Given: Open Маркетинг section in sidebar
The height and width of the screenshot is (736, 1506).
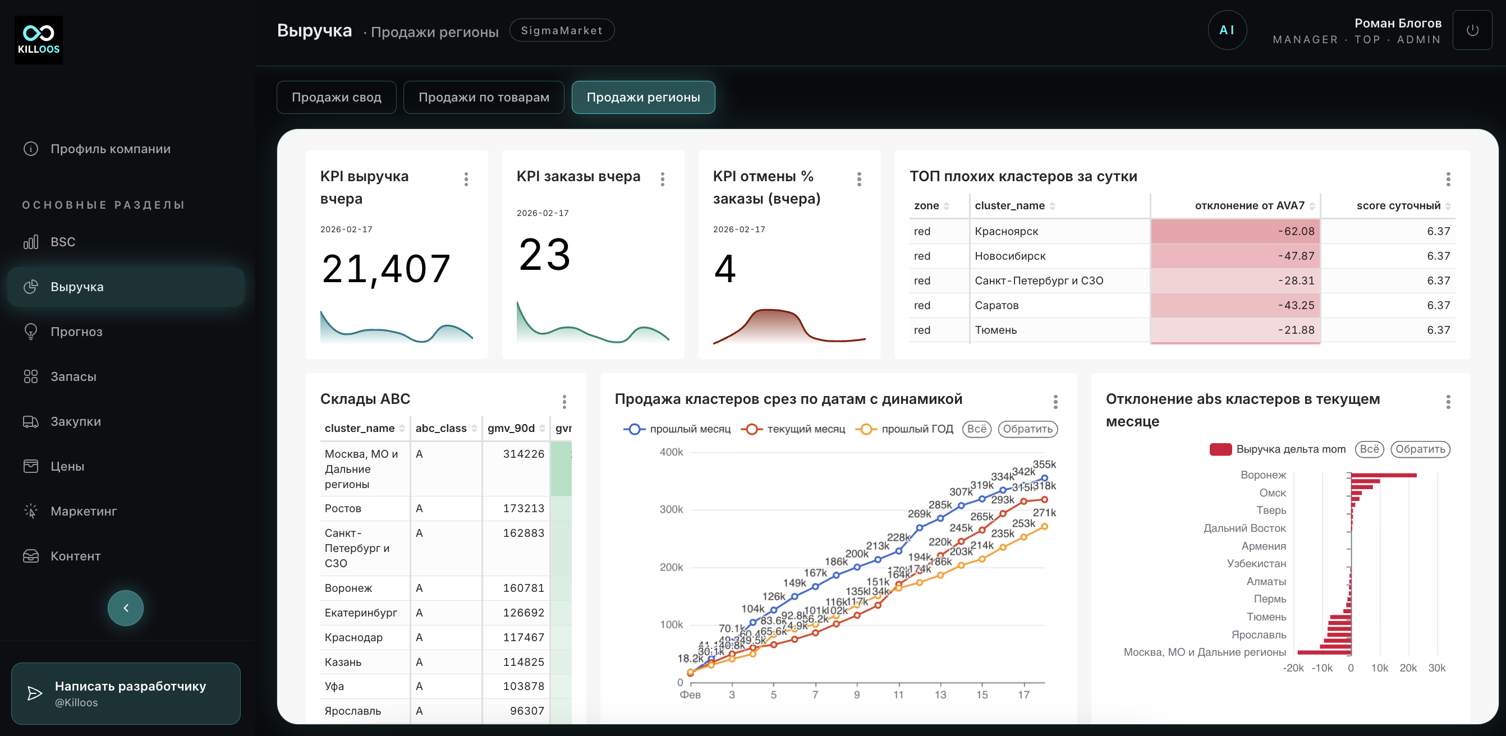Looking at the screenshot, I should [83, 512].
